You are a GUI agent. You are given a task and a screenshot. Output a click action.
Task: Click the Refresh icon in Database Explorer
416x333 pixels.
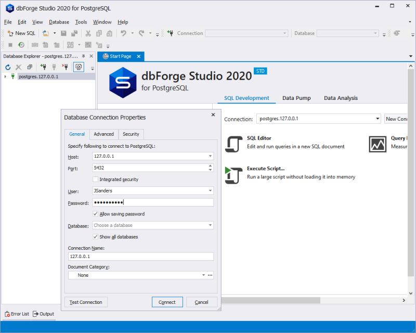[x=8, y=67]
